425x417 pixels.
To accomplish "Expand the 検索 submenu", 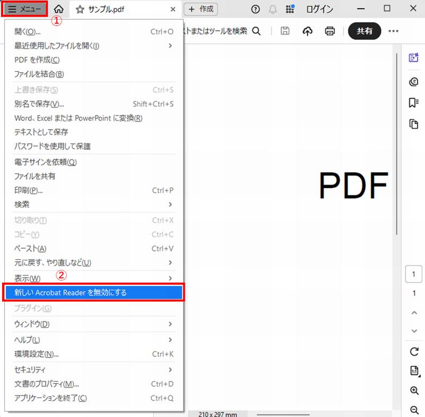I will pos(94,205).
